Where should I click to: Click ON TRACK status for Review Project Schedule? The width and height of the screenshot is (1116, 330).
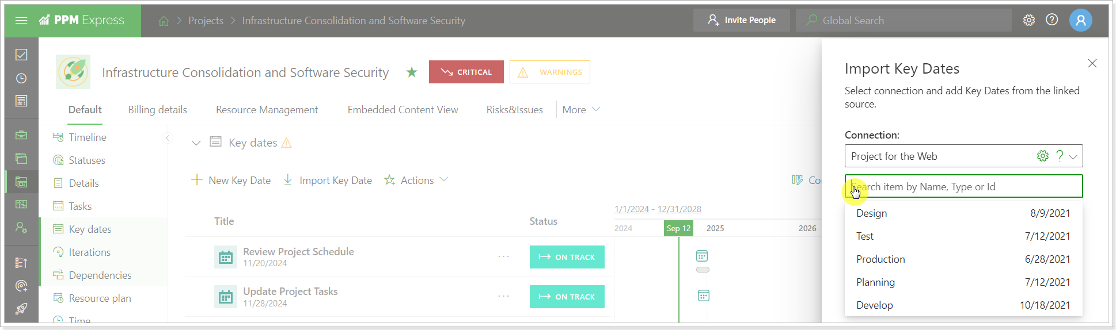click(x=567, y=257)
